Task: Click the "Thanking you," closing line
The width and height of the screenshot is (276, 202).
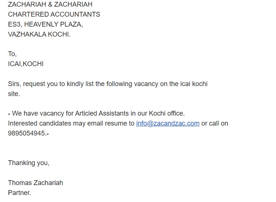Action: click(28, 163)
